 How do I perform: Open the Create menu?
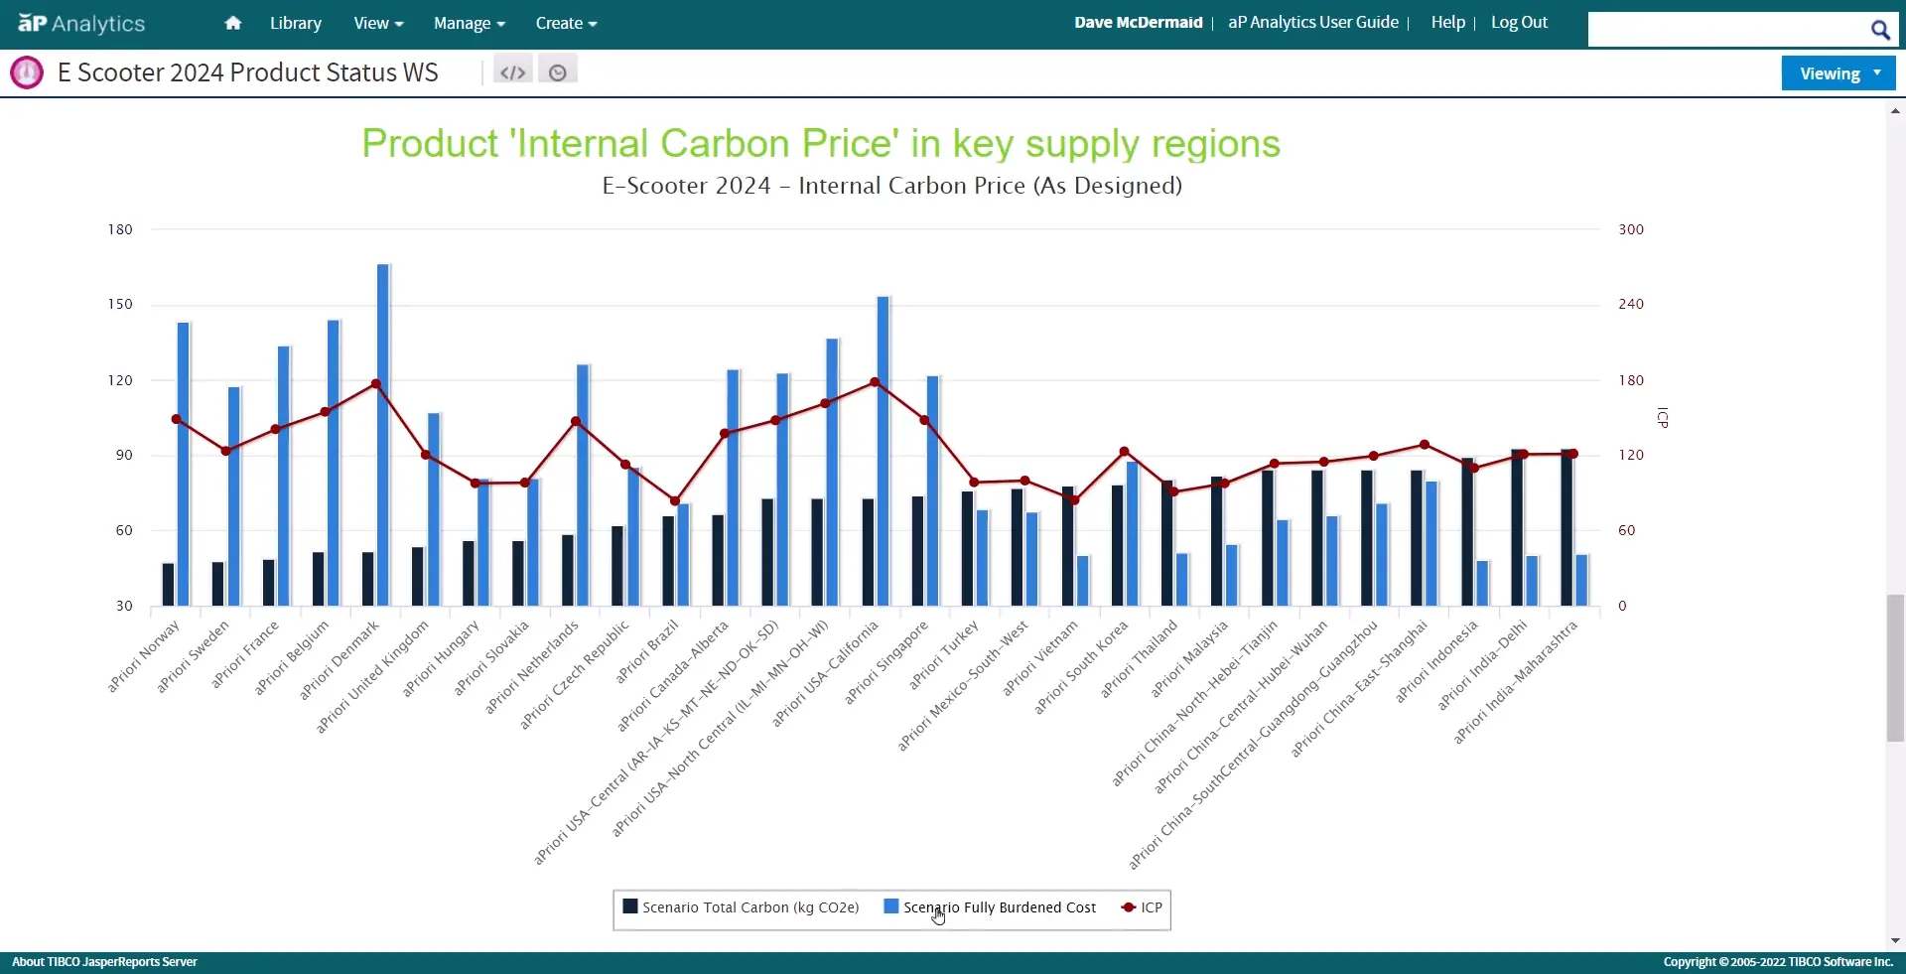tap(566, 23)
